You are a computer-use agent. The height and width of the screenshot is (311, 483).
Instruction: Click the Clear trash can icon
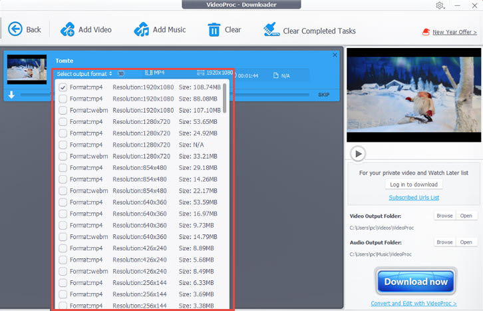pyautogui.click(x=214, y=30)
